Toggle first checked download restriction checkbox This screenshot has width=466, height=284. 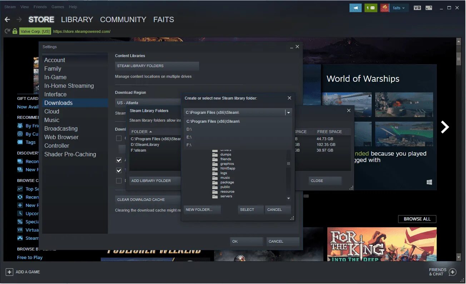[x=119, y=160]
